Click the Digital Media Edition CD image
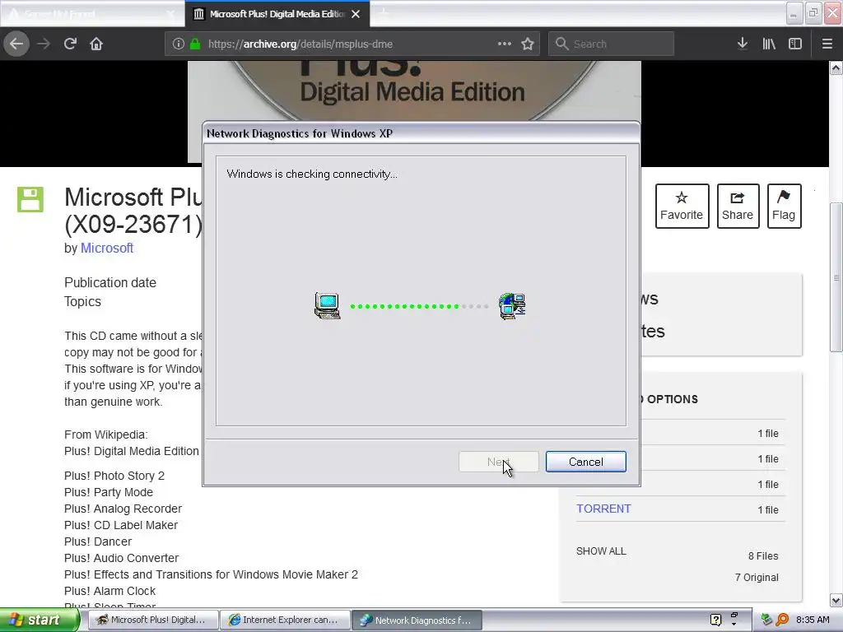 click(414, 91)
